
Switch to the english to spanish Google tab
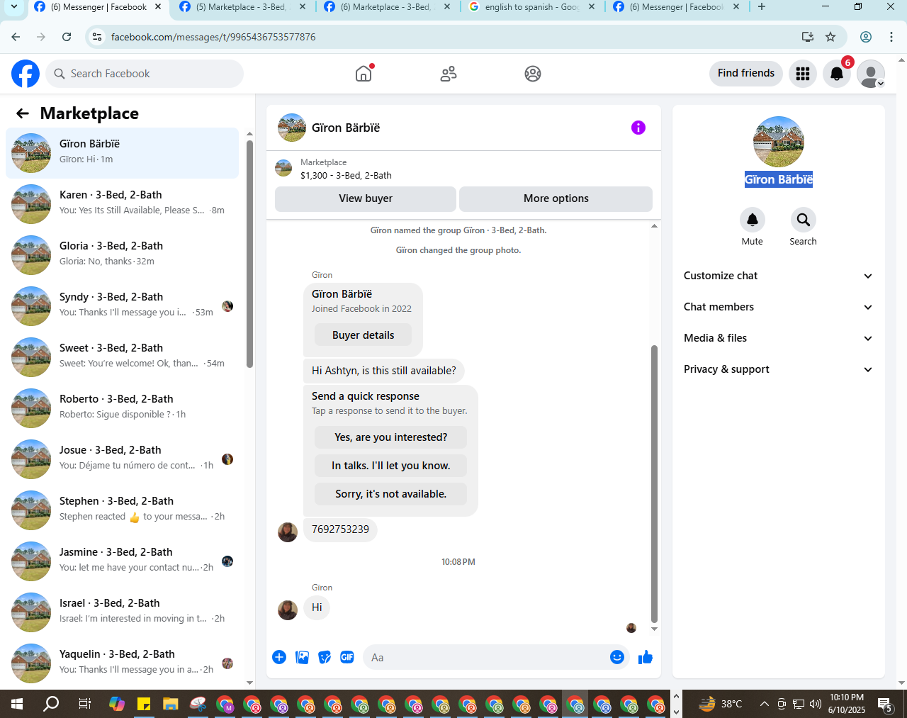click(x=532, y=7)
